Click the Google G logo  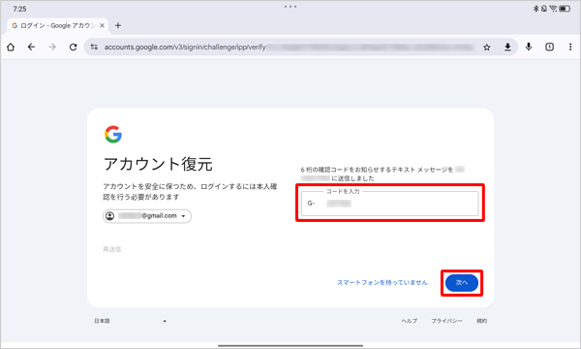coord(113,134)
